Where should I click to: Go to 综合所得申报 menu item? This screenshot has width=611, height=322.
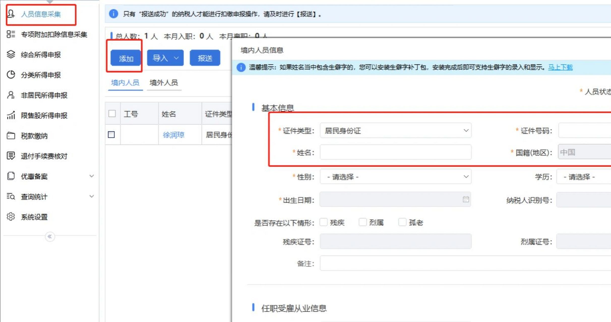coord(41,55)
